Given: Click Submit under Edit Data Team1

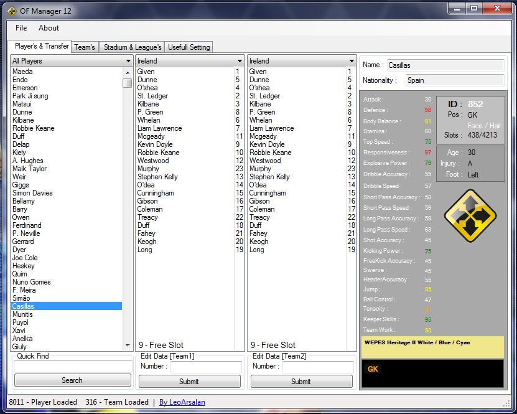Looking at the screenshot, I should (x=189, y=382).
